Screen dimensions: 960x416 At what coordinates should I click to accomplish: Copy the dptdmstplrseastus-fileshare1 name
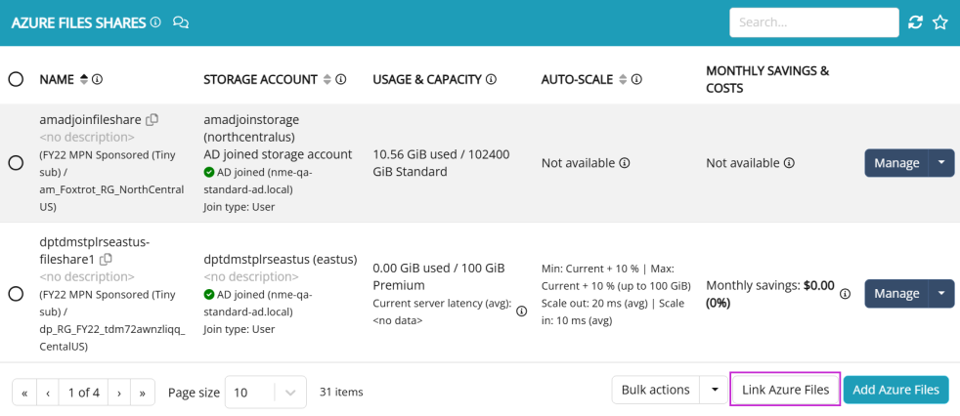coord(106,260)
